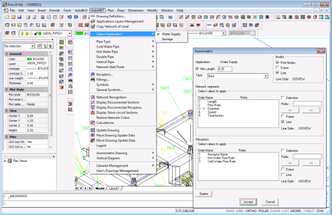Click the faucet receptor icon in side toolbar
332x215 pixels.
click(70, 75)
